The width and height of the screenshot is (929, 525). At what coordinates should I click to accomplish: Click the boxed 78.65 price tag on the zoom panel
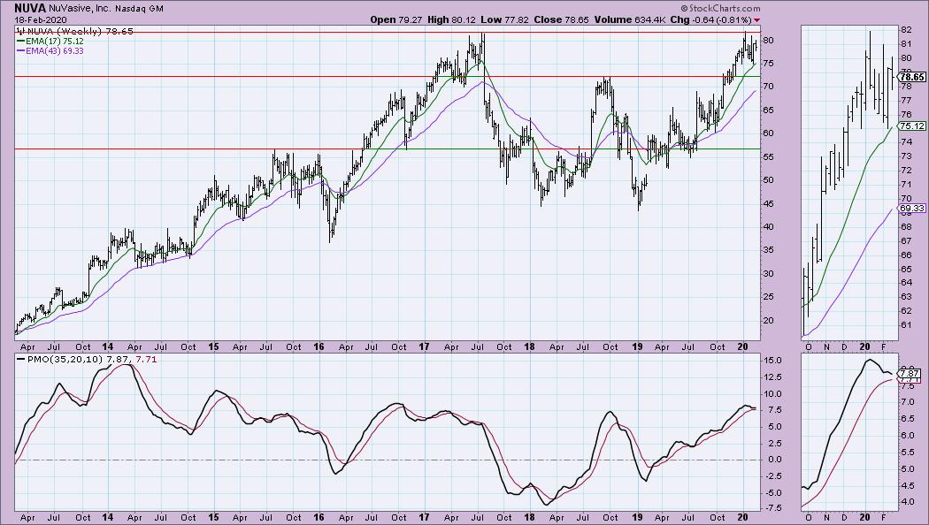click(912, 77)
